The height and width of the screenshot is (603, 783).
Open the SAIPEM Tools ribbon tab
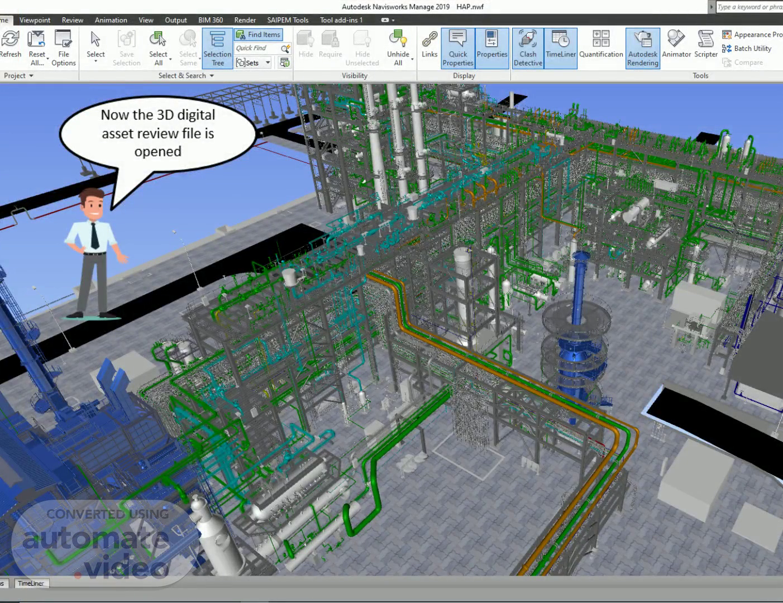coord(288,20)
